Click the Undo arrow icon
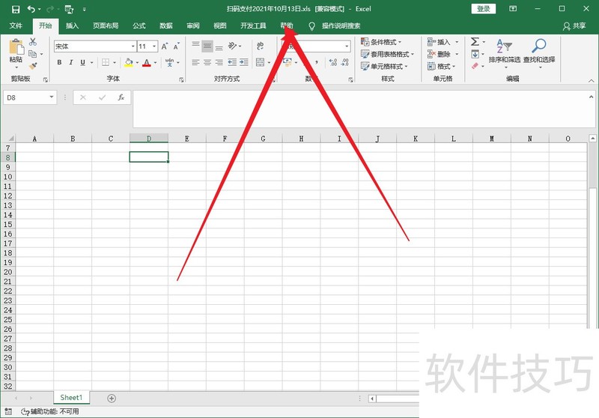Viewport: 599px width, 418px height. tap(31, 9)
